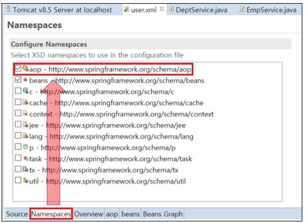
Task: Enable the p namespace checkbox
Action: tap(18, 146)
